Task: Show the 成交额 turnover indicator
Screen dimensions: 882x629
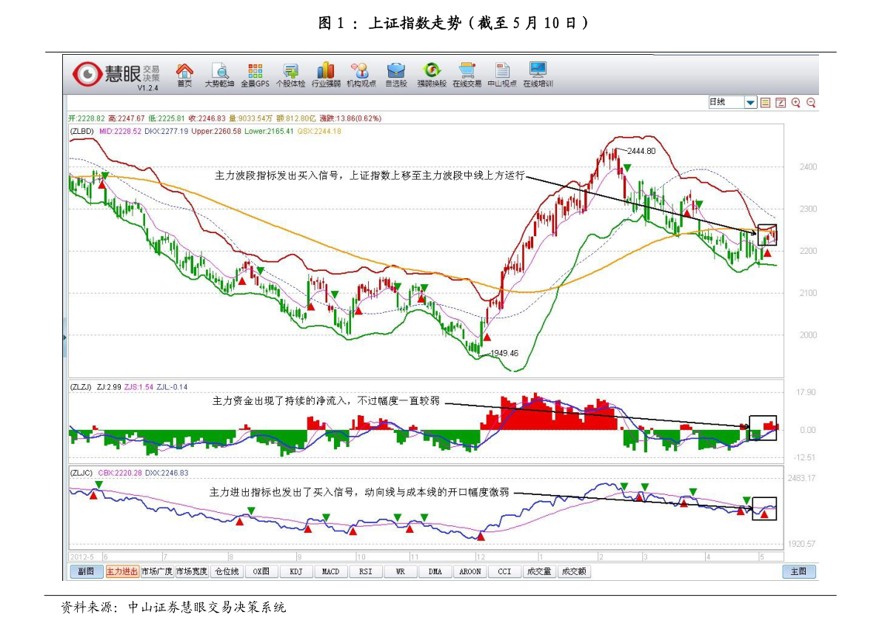Action: (574, 572)
